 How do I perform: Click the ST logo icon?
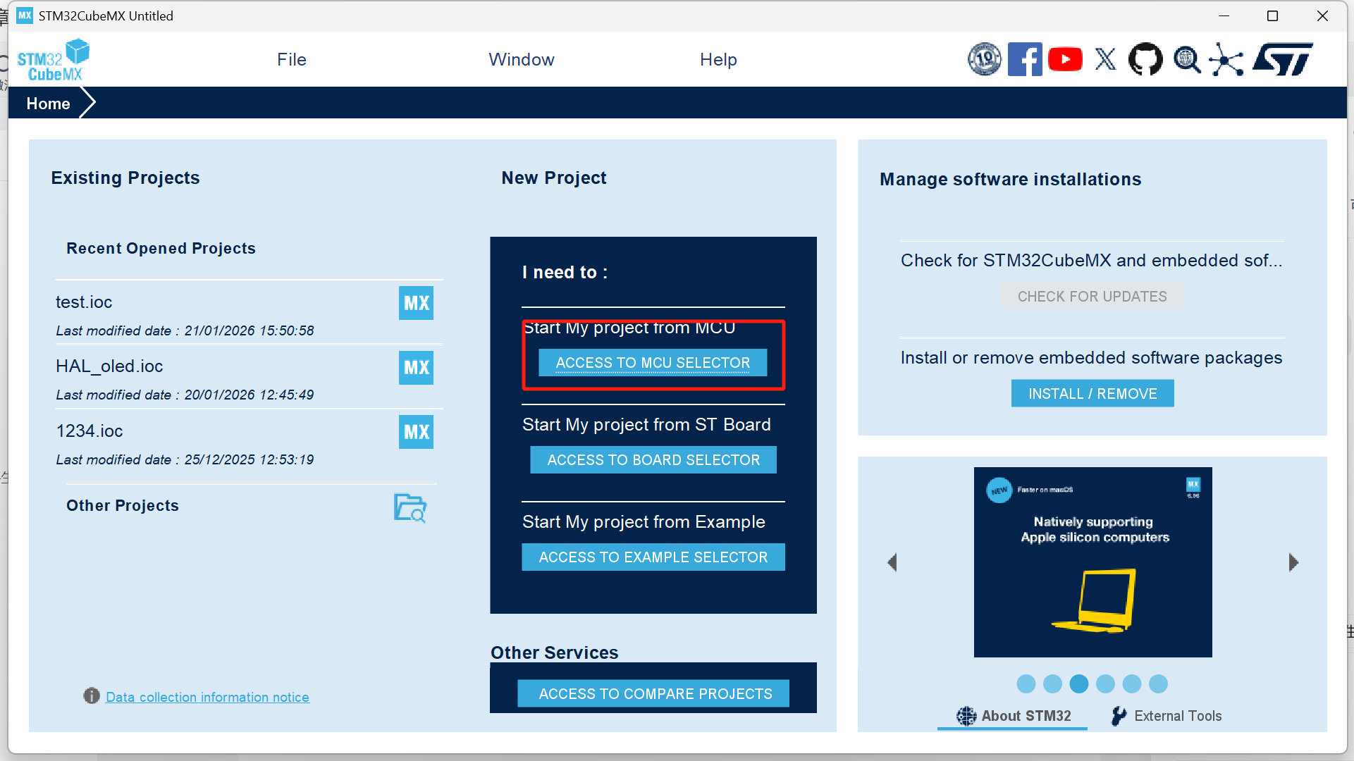click(x=1283, y=59)
